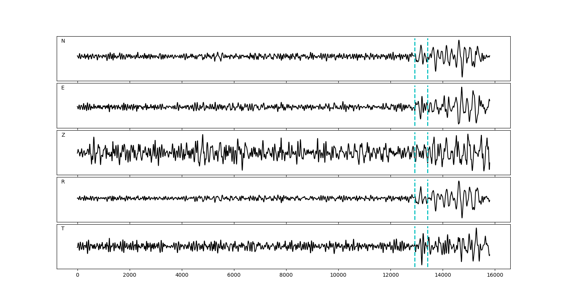Click the 2000 x-axis tick label

point(130,276)
